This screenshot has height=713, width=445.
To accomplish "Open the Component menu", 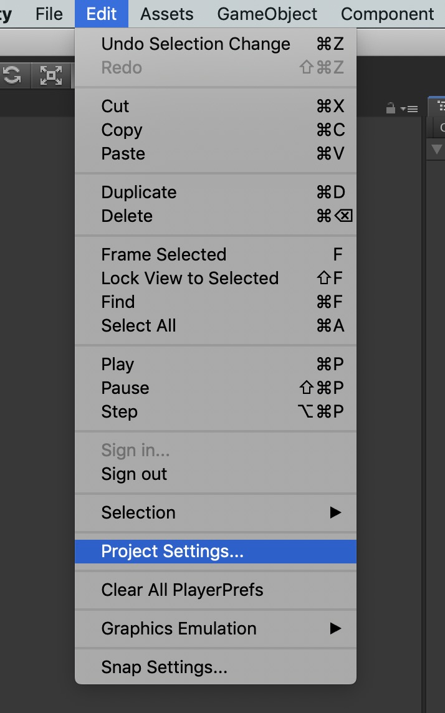I will (387, 14).
